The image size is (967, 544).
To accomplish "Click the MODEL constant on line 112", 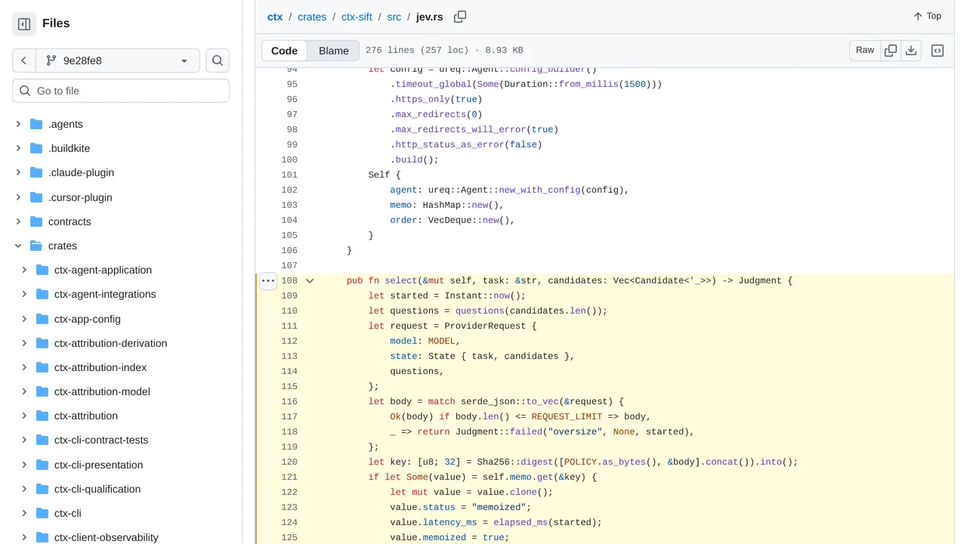I will tap(442, 341).
